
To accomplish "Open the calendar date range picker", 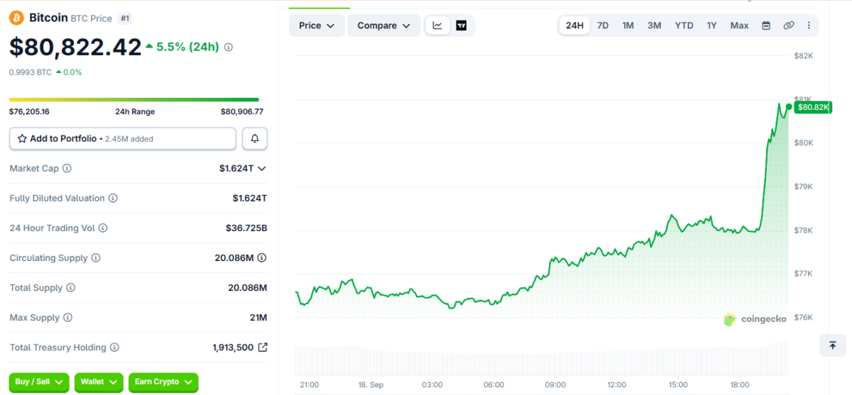I will click(x=766, y=26).
